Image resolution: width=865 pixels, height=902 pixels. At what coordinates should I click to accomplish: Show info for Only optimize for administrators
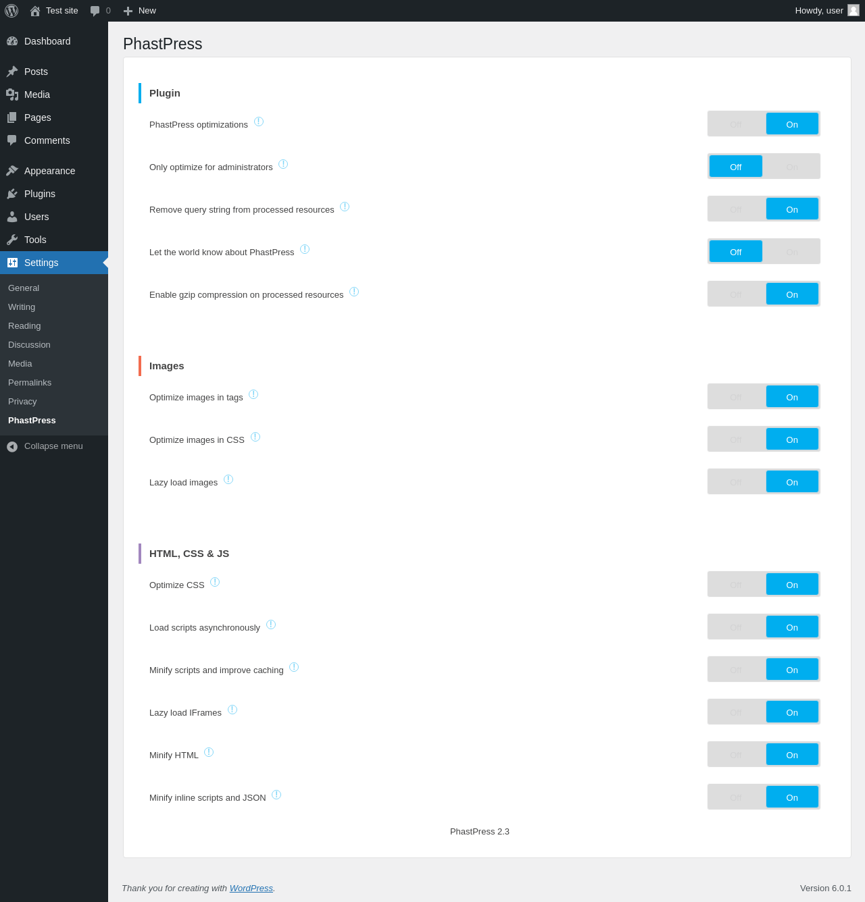point(283,164)
